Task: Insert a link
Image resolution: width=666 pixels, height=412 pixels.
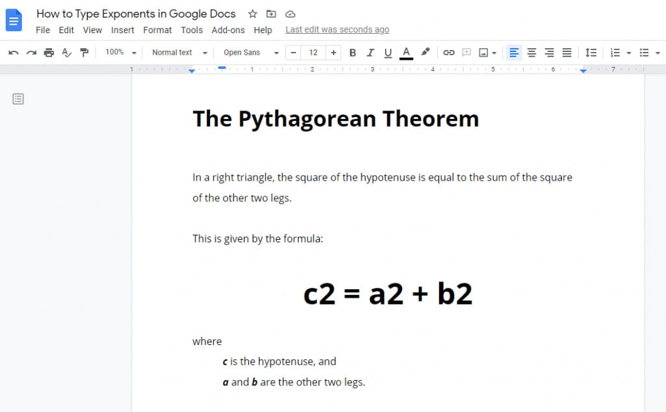Action: pos(449,53)
